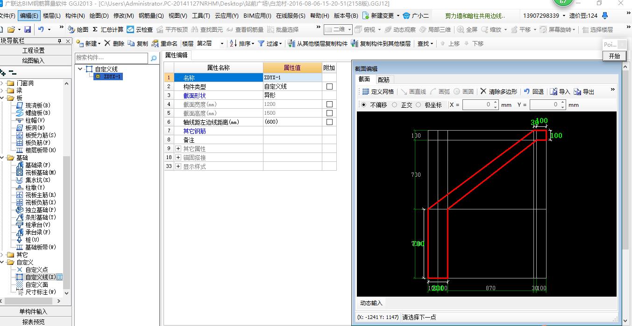Screen dimensions: 632x326
Task: Expand the 锚固搭接 row
Action: [178, 158]
